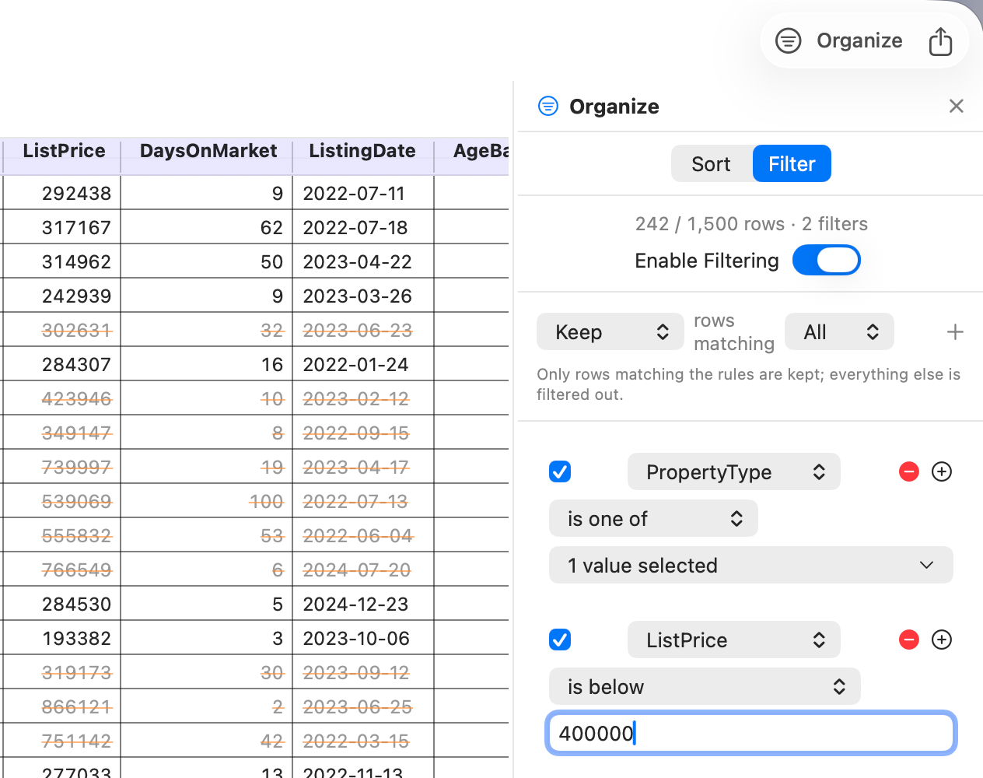
Task: Click the '242 / 1,500 rows' status text
Action: [x=709, y=224]
